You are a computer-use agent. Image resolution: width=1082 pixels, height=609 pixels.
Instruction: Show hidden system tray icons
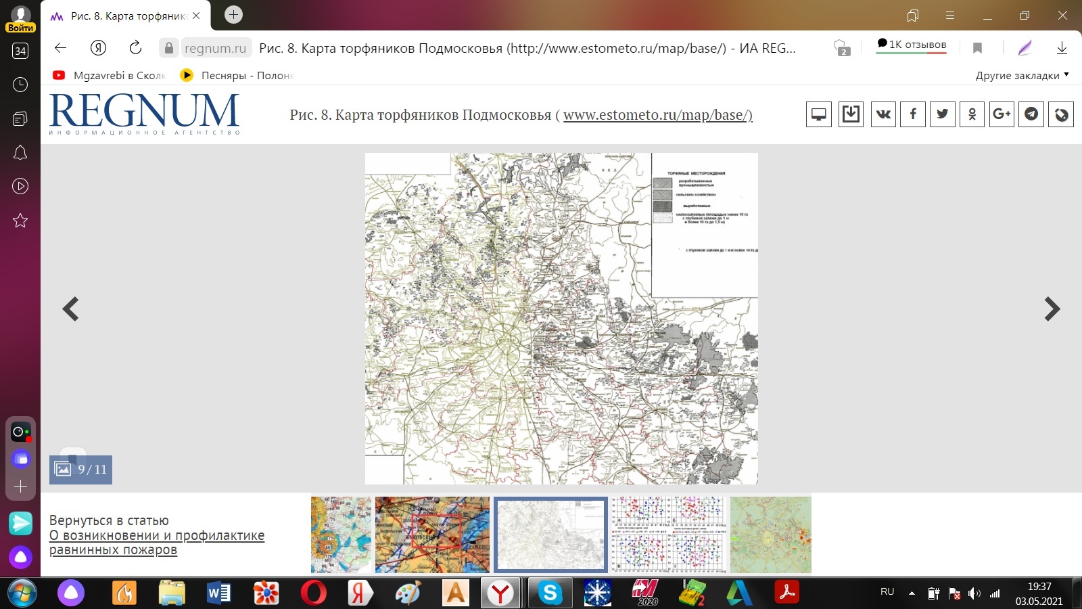[912, 593]
